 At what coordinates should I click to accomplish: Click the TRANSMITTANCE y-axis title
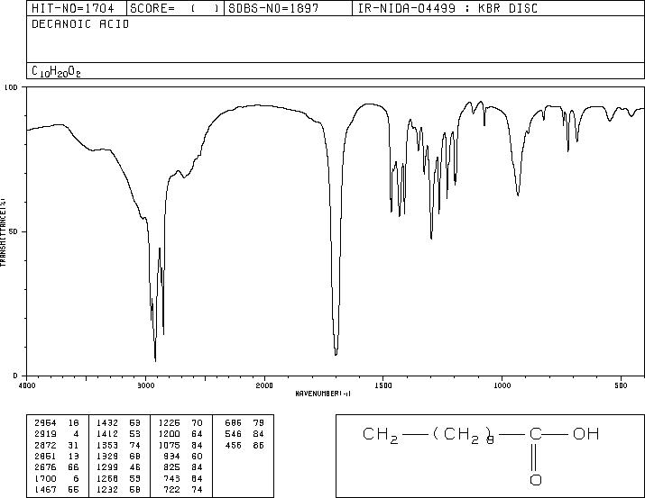coord(3,232)
